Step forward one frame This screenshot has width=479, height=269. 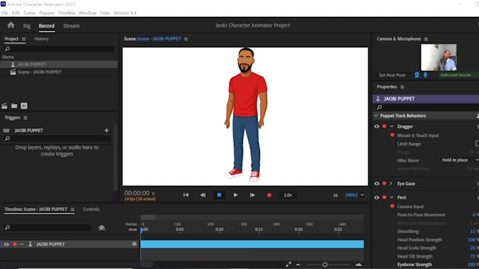(252, 195)
